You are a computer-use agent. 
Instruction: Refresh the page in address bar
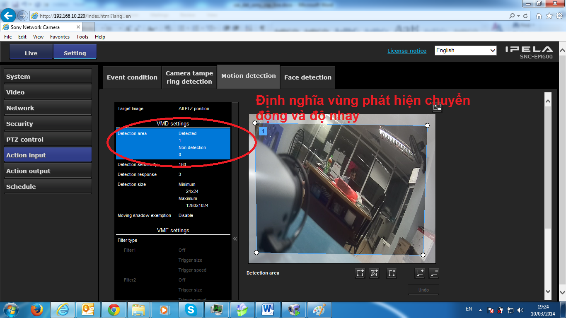click(x=526, y=16)
